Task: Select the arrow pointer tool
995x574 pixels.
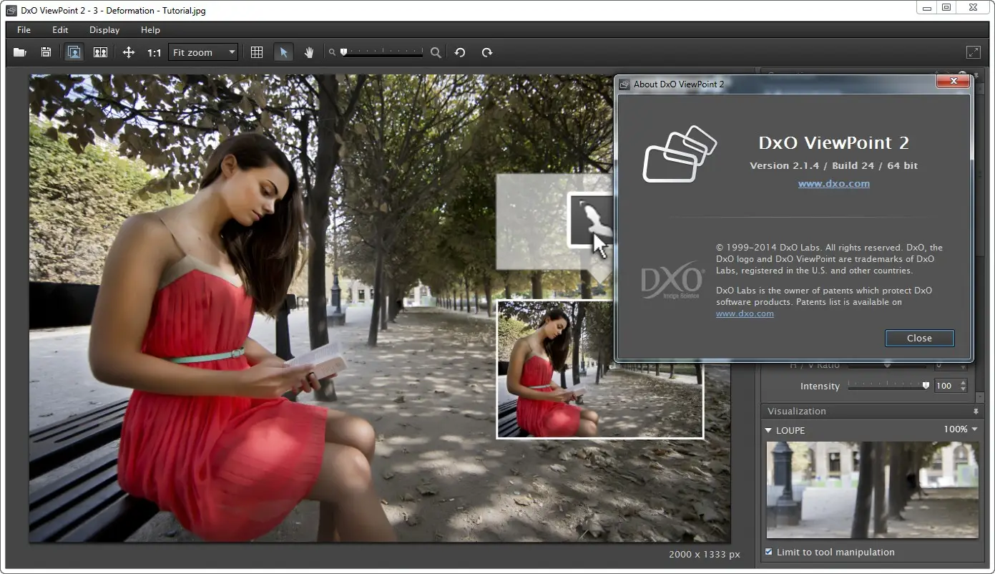Action: (284, 52)
